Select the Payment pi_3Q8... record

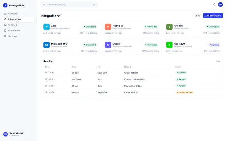tap(133, 86)
